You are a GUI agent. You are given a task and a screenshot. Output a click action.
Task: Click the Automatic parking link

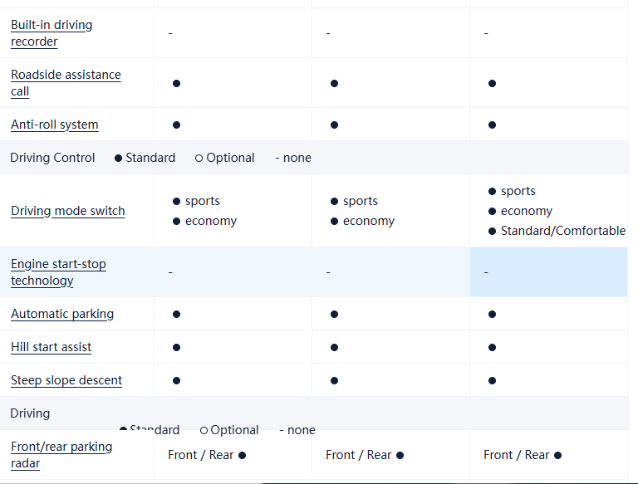[62, 314]
